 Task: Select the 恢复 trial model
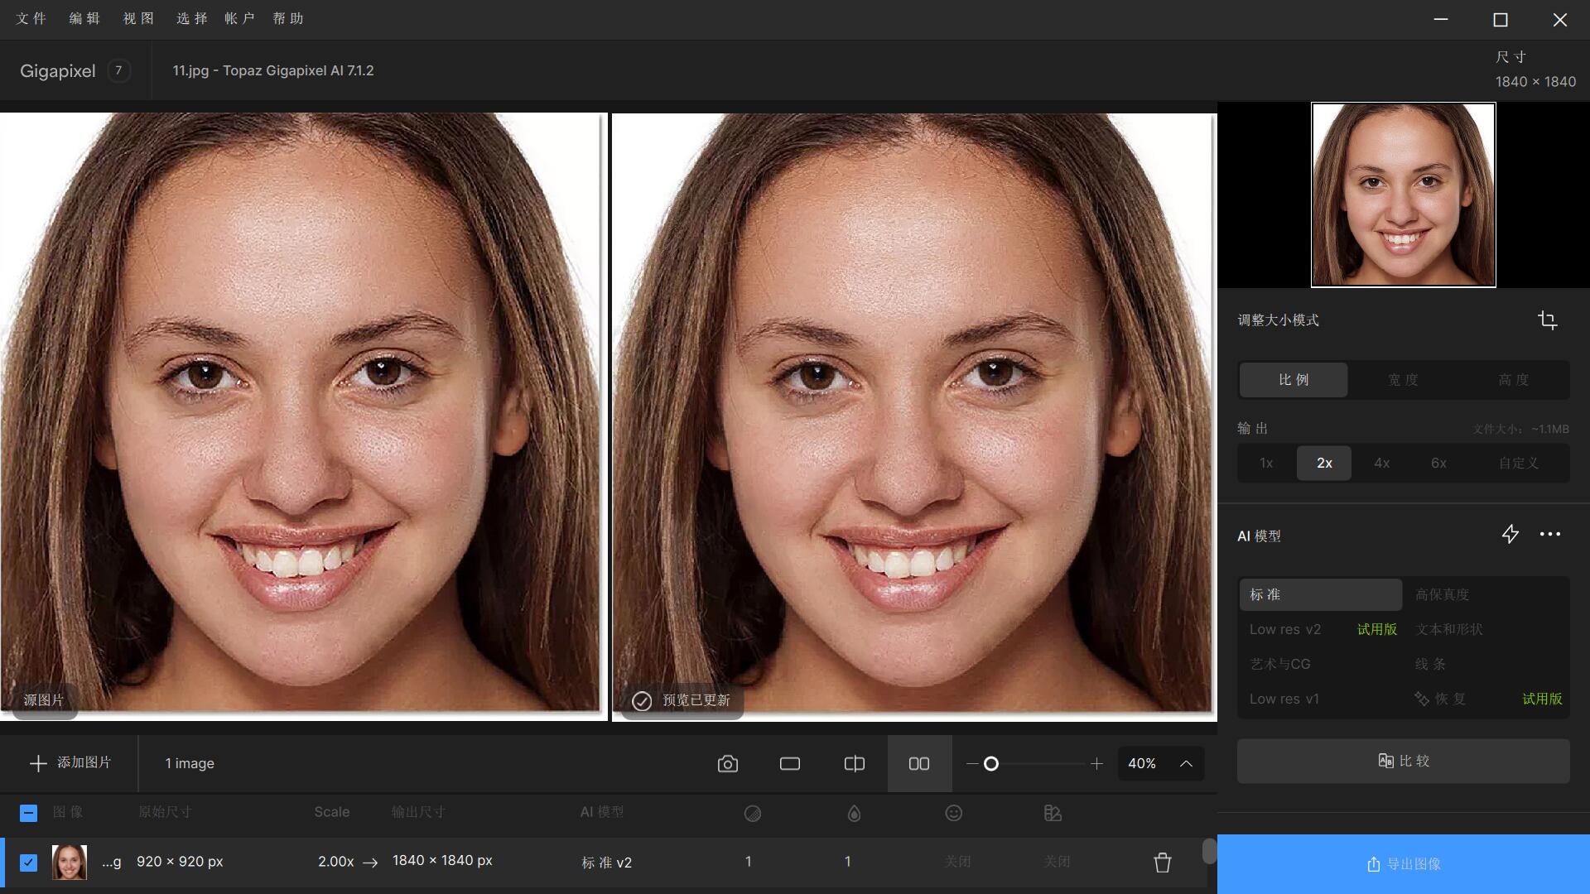pyautogui.click(x=1486, y=699)
